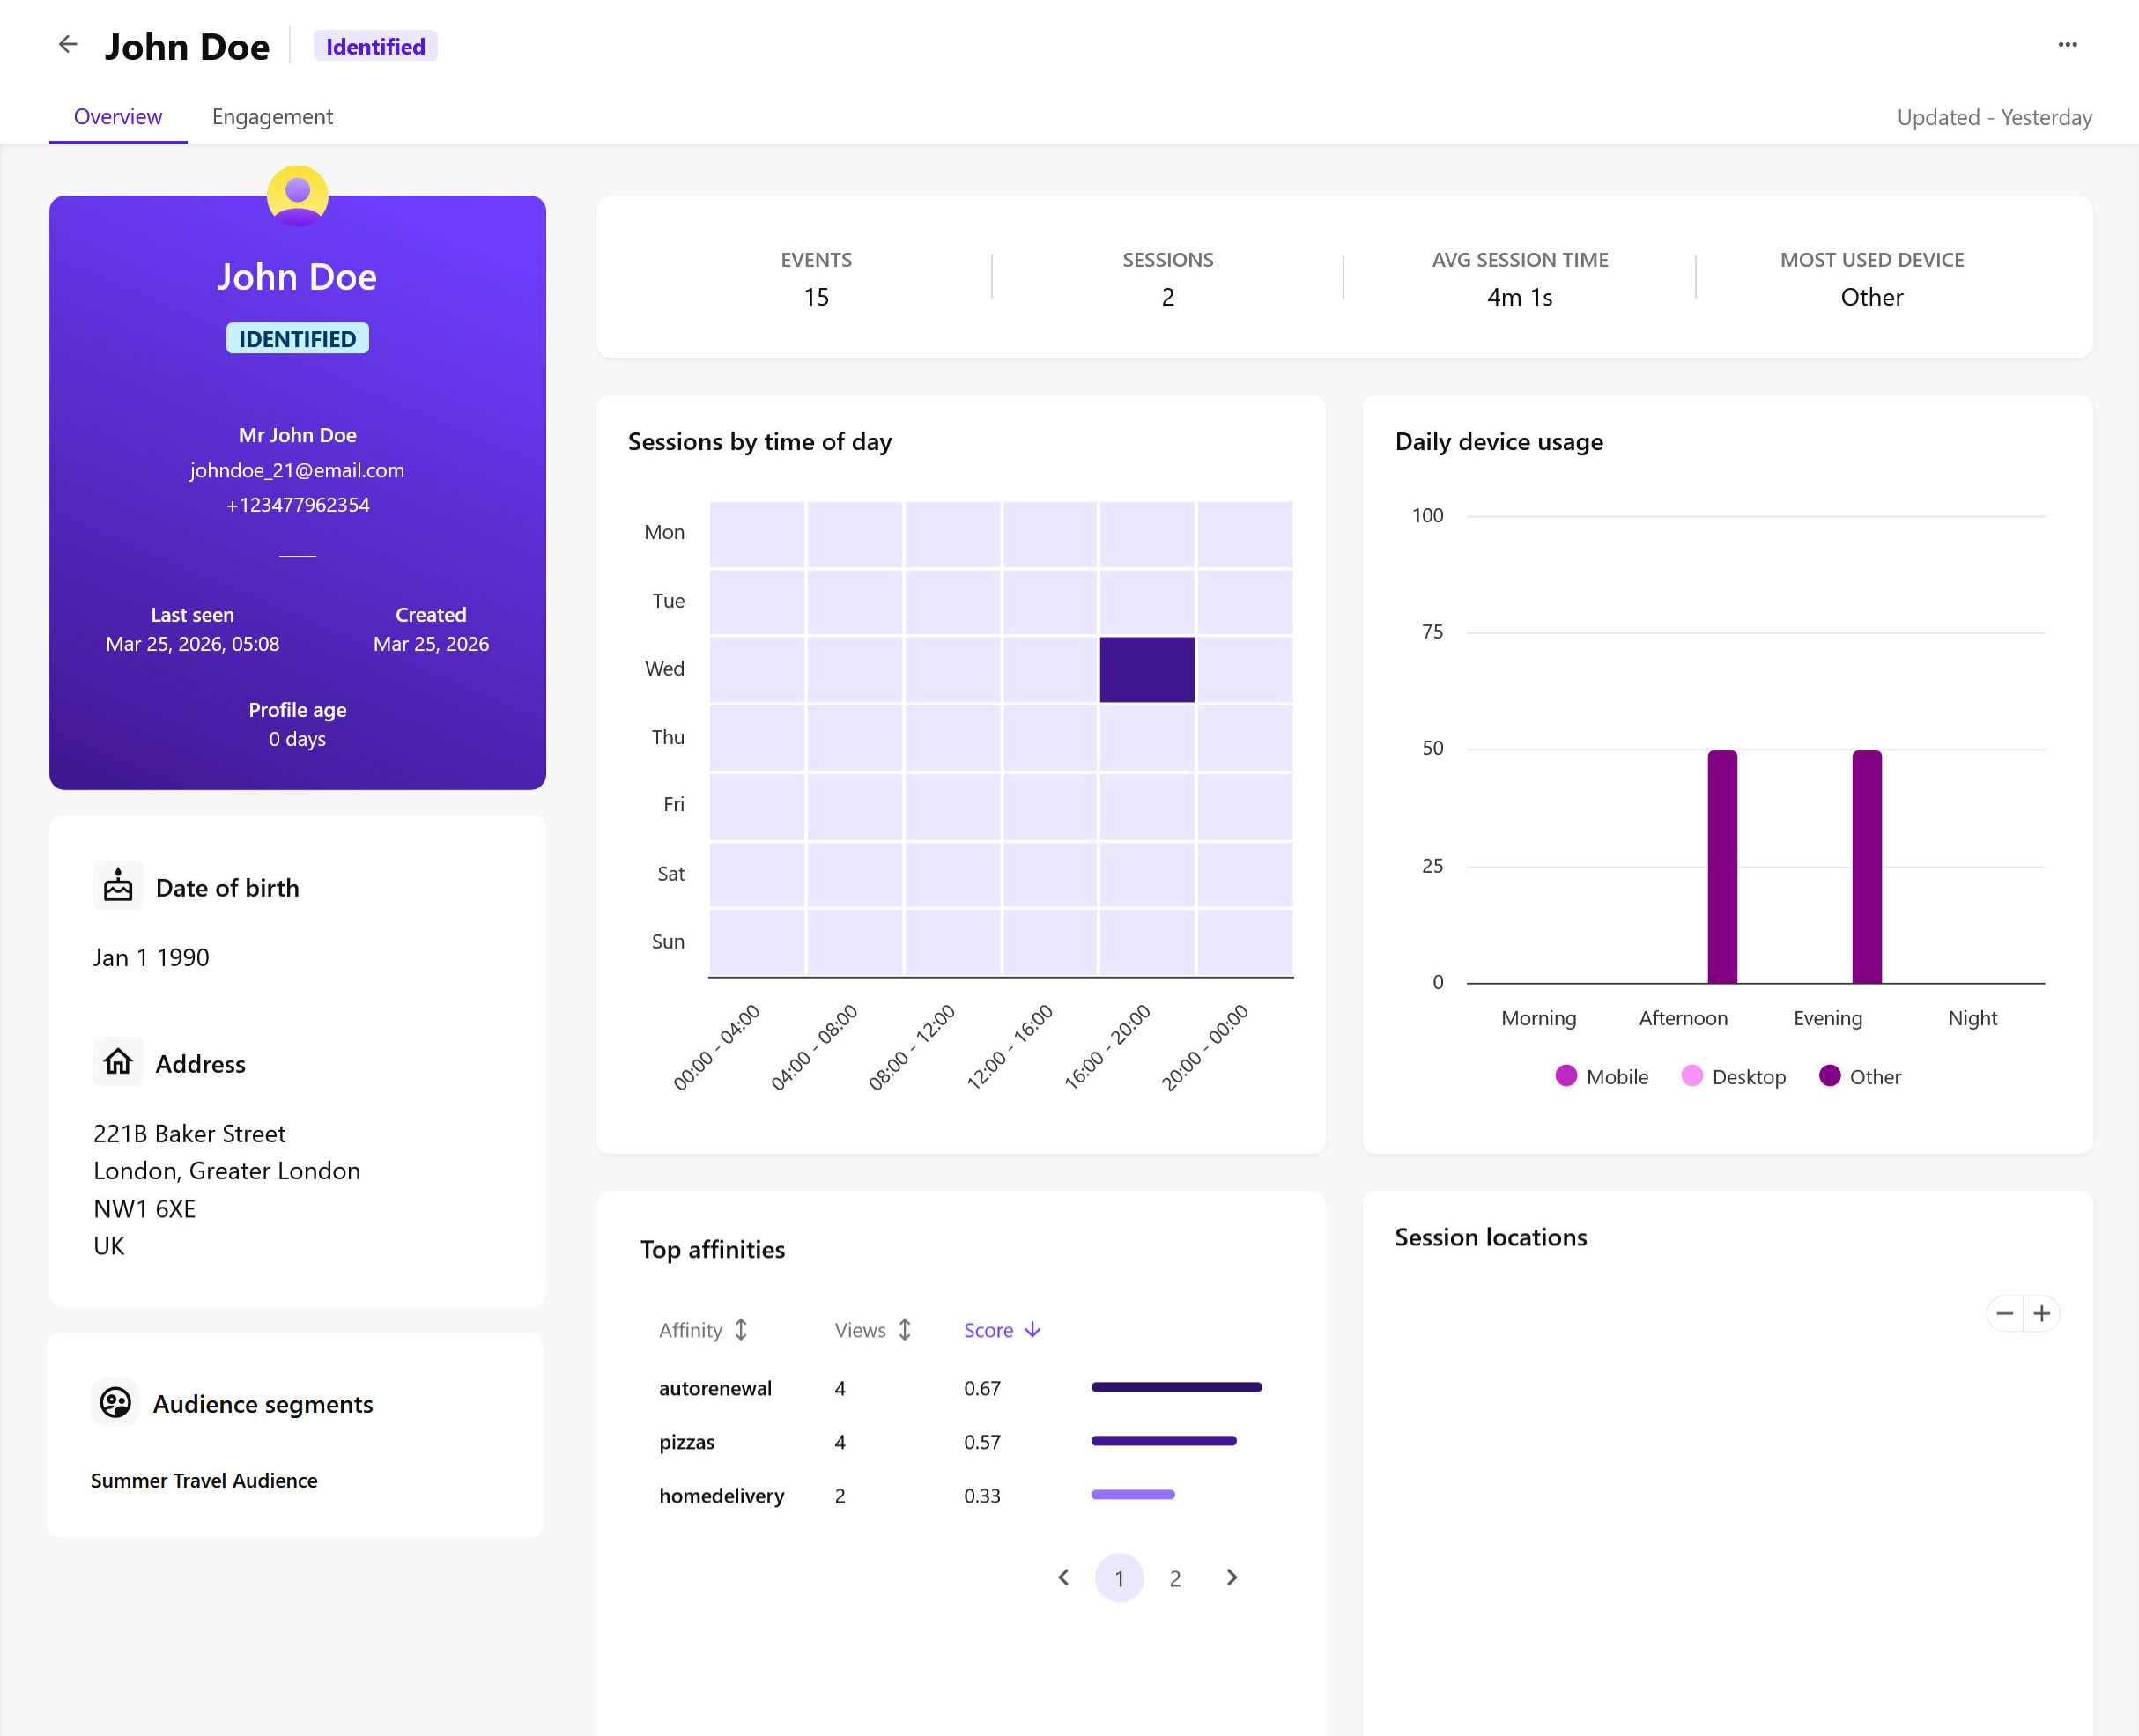Click the Sessions by time of day heading
This screenshot has width=2139, height=1736.
(759, 441)
